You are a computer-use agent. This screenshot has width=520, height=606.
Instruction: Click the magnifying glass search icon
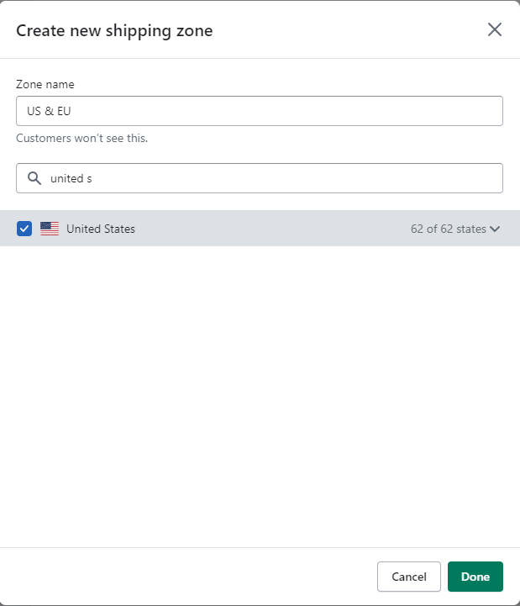(x=34, y=178)
